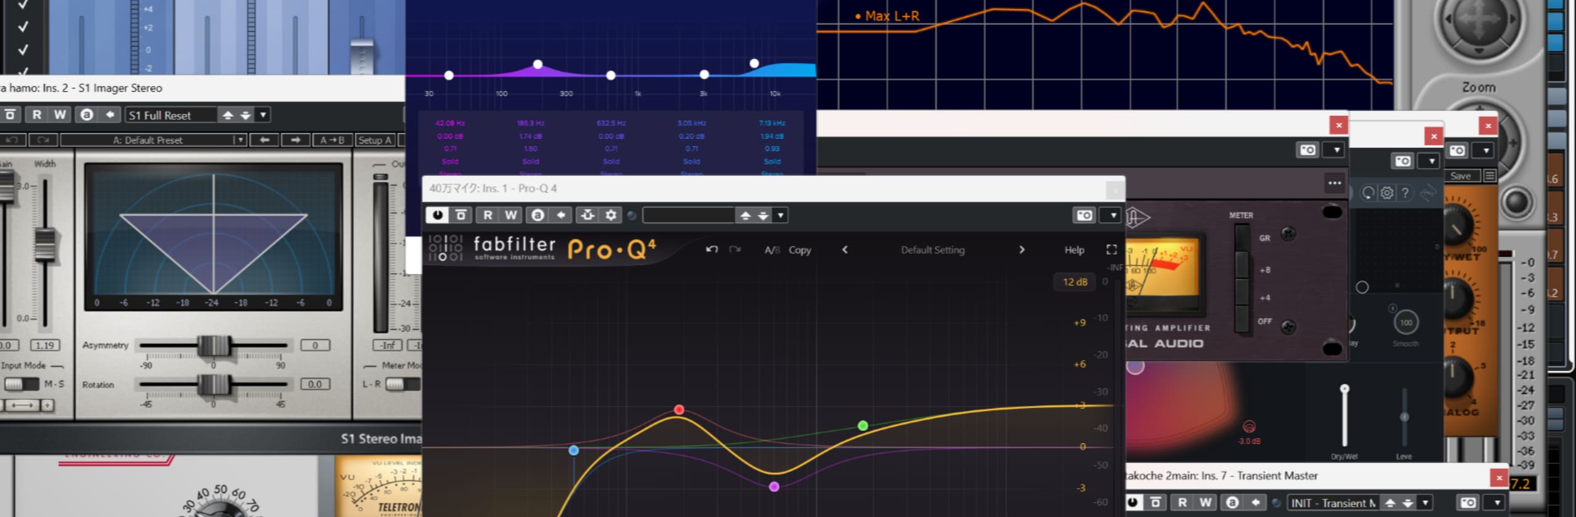1576x517 pixels.
Task: Click snapshot camera icon in Pro-Q 4 window
Action: tap(1084, 215)
